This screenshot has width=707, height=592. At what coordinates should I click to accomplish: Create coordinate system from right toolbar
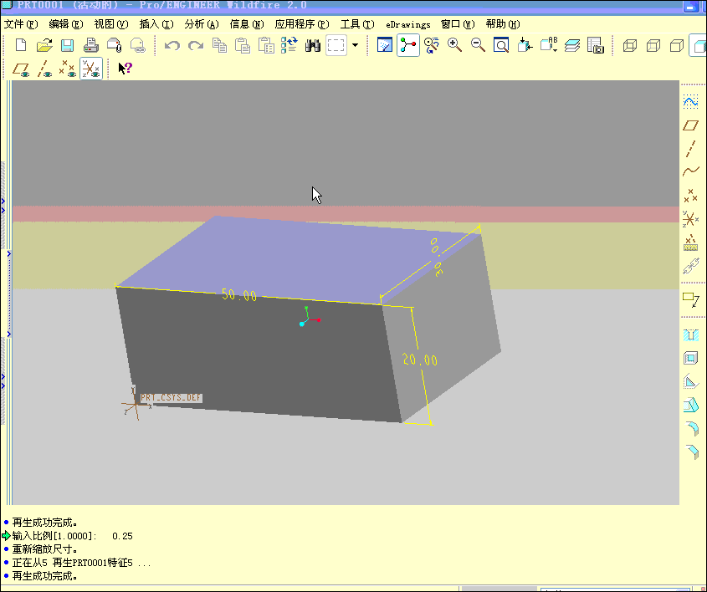coord(690,219)
